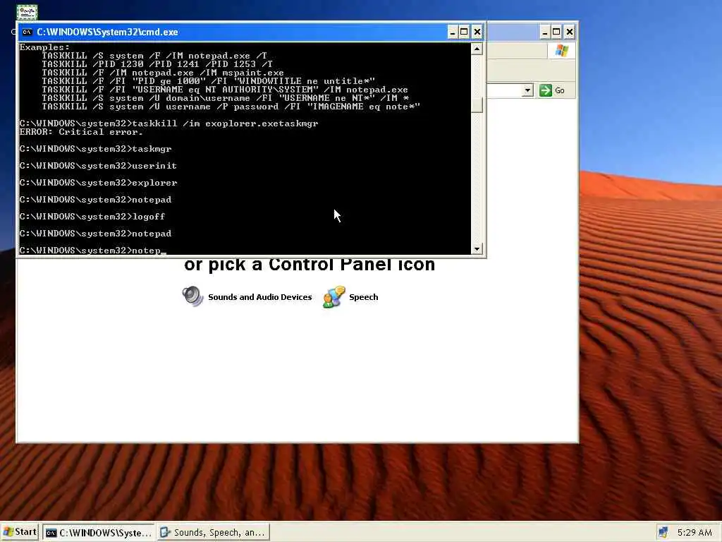Click the system tray network icon
The image size is (722, 542).
(x=663, y=532)
